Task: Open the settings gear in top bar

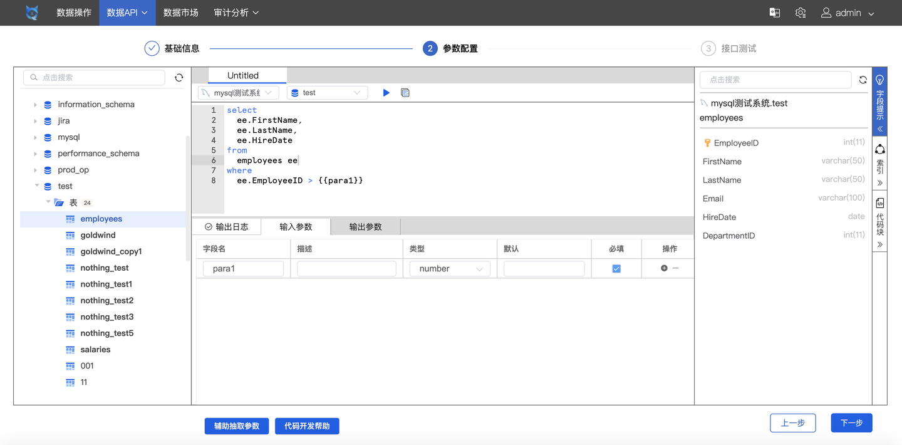Action: [x=800, y=13]
